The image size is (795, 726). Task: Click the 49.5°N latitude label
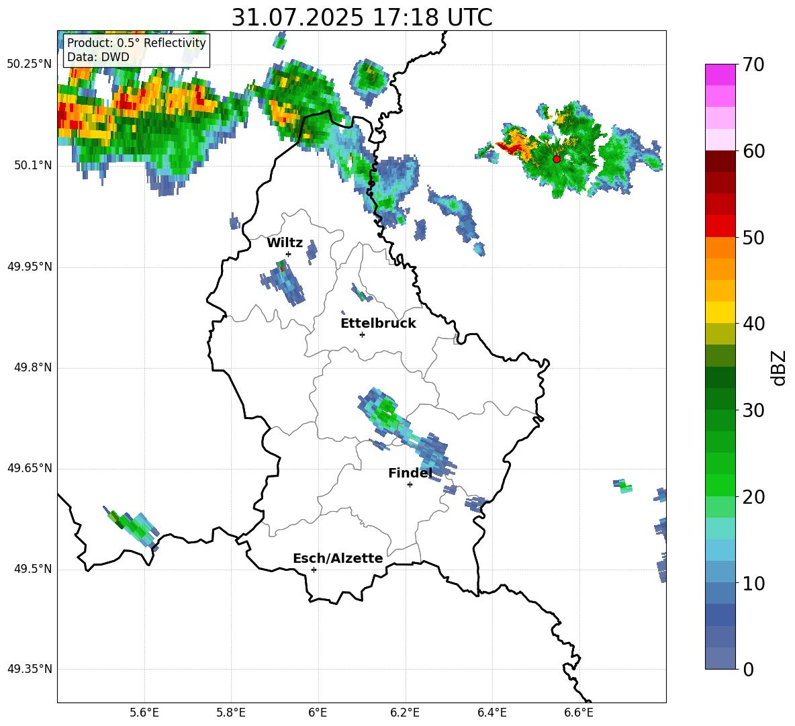point(33,569)
